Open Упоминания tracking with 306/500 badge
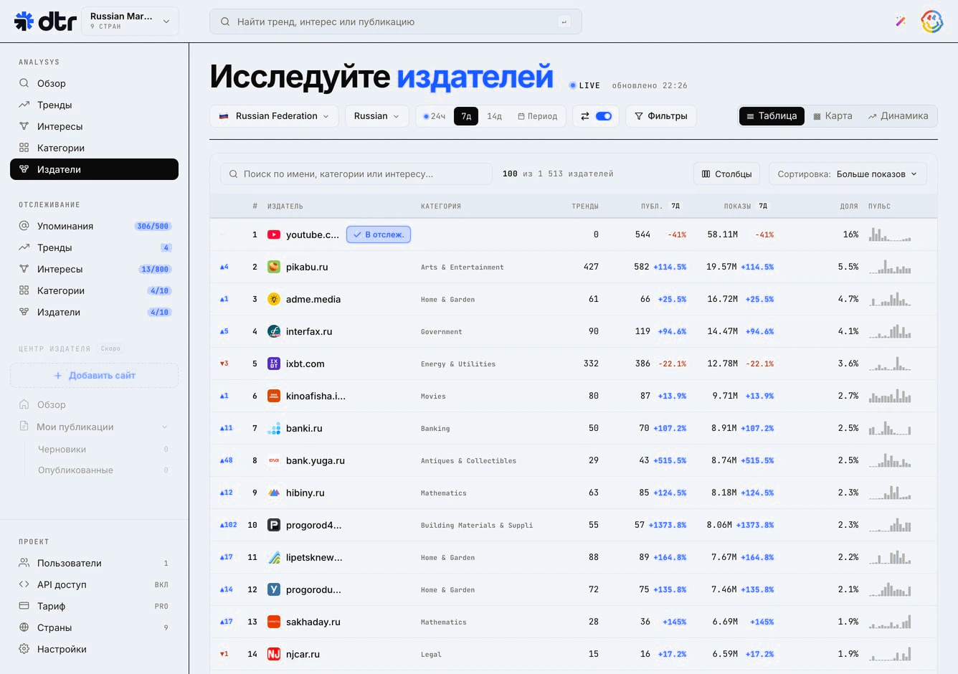Viewport: 958px width, 674px height. [94, 226]
